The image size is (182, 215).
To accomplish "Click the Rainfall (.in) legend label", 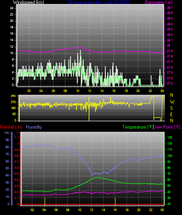I will click(11, 127).
